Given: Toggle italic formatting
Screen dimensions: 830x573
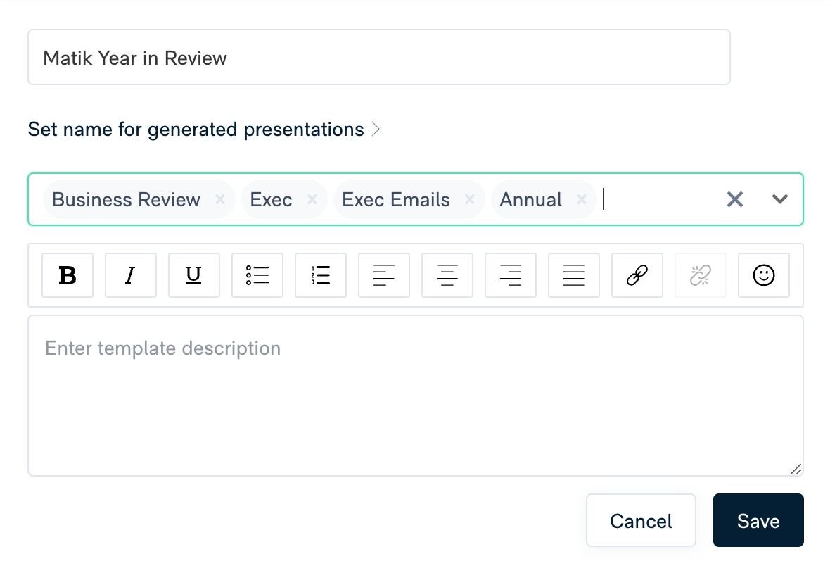Looking at the screenshot, I should tap(131, 275).
